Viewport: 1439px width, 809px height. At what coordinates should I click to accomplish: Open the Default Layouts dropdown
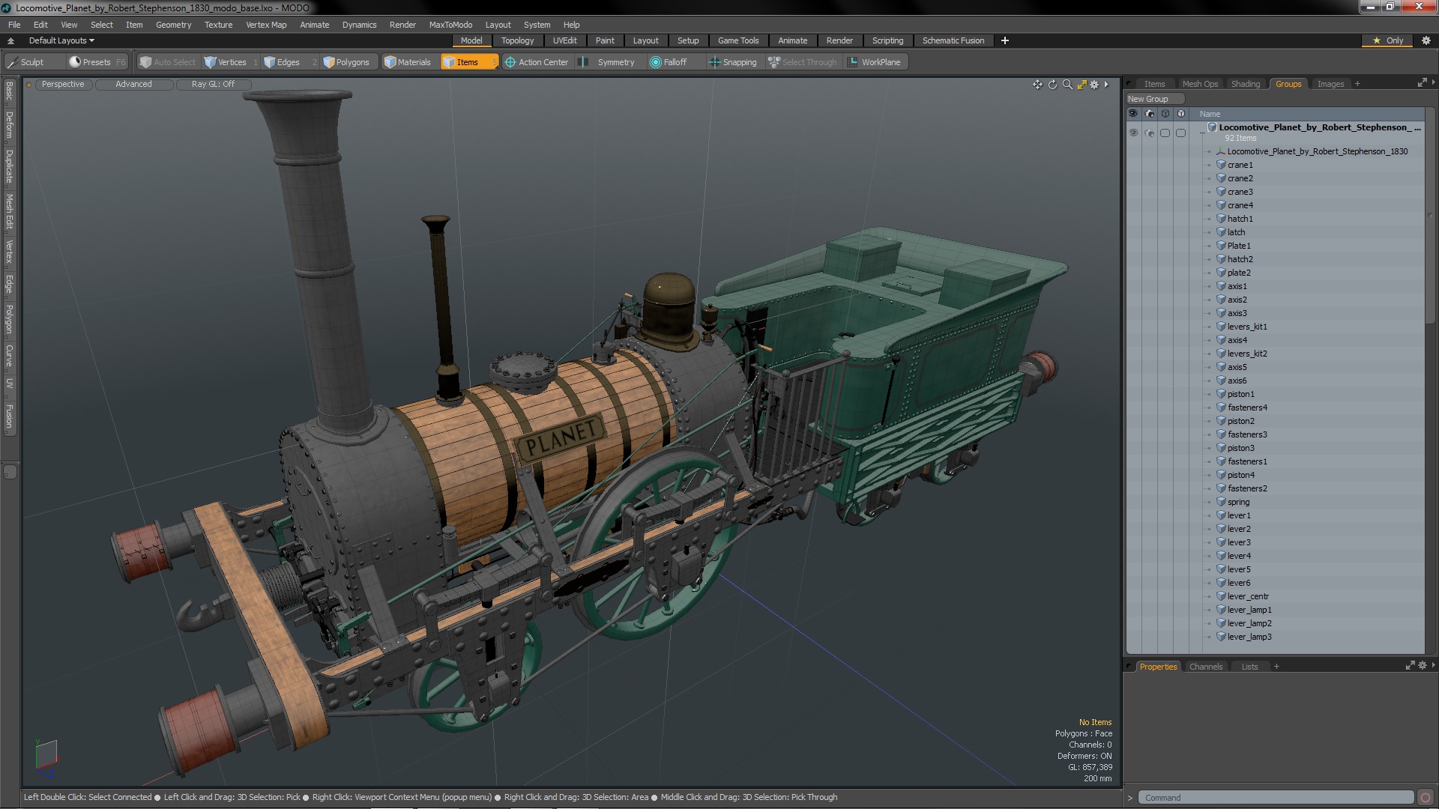tap(61, 40)
